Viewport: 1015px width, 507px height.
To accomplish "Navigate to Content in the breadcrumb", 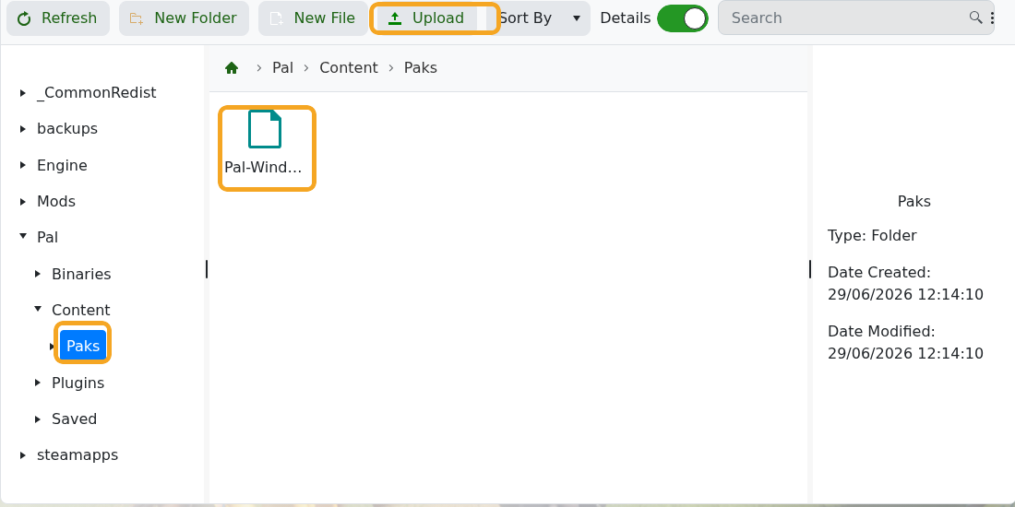I will click(349, 68).
